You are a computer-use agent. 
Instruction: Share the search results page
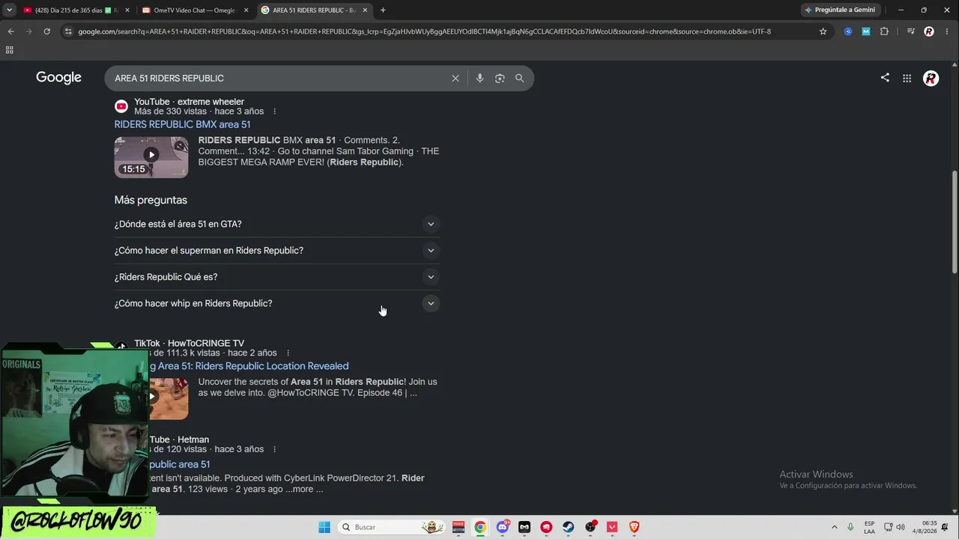click(885, 78)
